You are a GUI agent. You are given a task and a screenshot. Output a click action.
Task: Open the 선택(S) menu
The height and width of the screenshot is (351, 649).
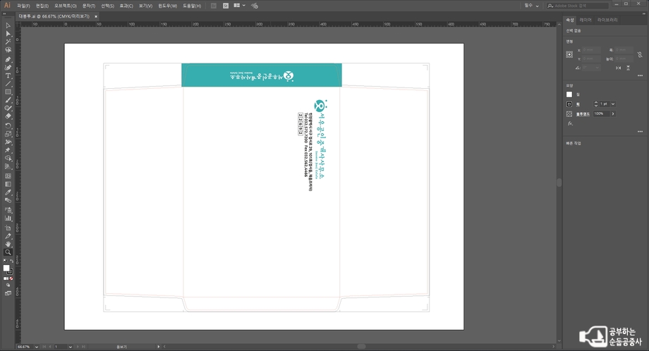[107, 6]
